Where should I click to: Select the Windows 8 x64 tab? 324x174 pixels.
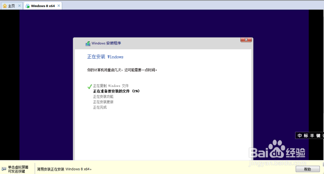tap(43, 6)
